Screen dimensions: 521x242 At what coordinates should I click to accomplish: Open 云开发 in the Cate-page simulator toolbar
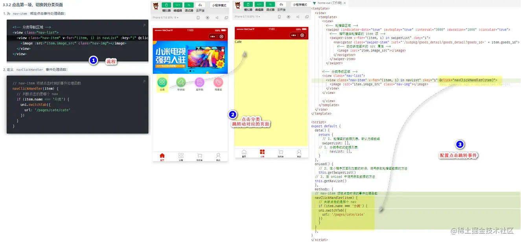[x=282, y=5]
